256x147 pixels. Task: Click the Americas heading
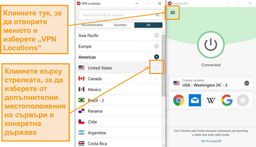coord(87,57)
